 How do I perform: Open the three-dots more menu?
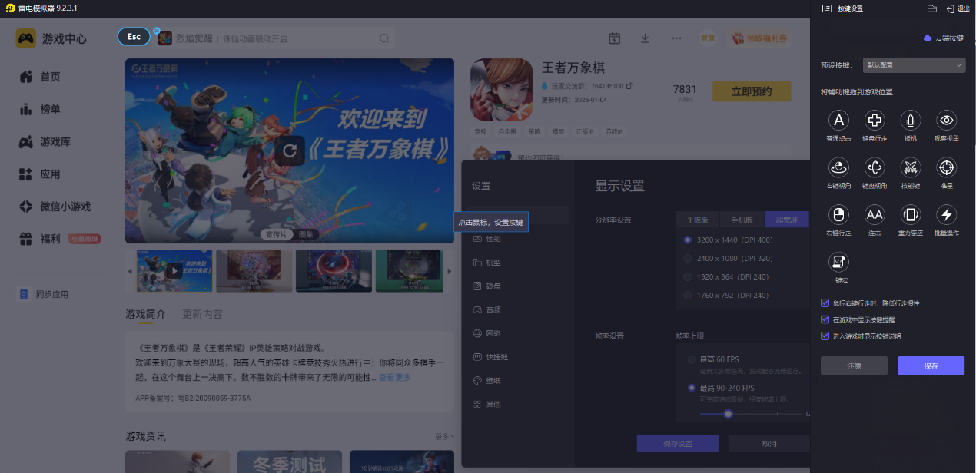click(x=676, y=38)
